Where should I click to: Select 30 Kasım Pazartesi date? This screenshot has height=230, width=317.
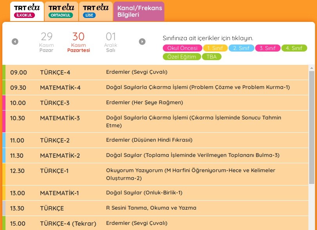78,42
